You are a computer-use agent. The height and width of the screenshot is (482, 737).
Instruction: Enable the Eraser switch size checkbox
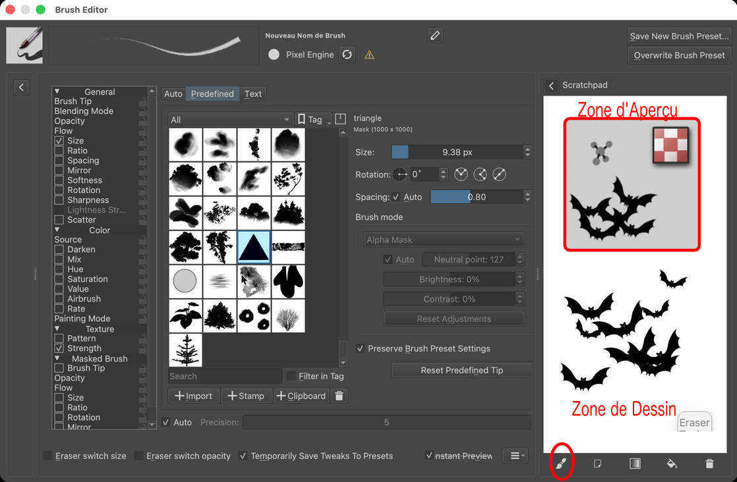pos(48,456)
